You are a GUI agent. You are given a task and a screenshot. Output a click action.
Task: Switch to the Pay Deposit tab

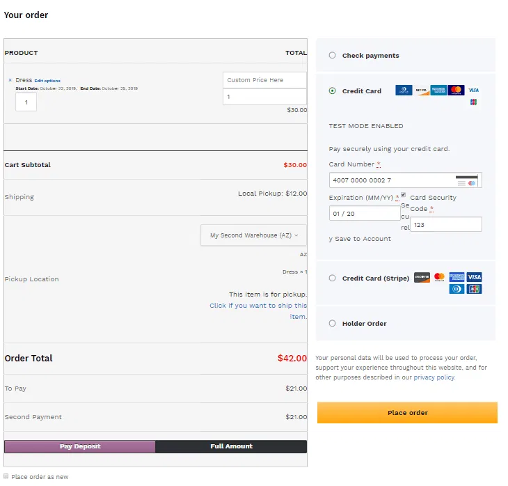coord(80,446)
